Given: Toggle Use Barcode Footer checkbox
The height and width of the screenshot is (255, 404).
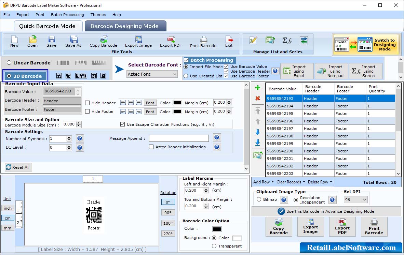Looking at the screenshot, I should 226,76.
